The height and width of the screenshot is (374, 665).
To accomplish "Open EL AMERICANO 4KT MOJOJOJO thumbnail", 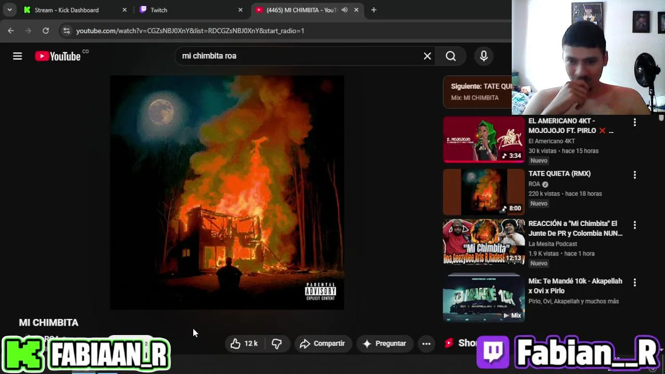I will 484,139.
